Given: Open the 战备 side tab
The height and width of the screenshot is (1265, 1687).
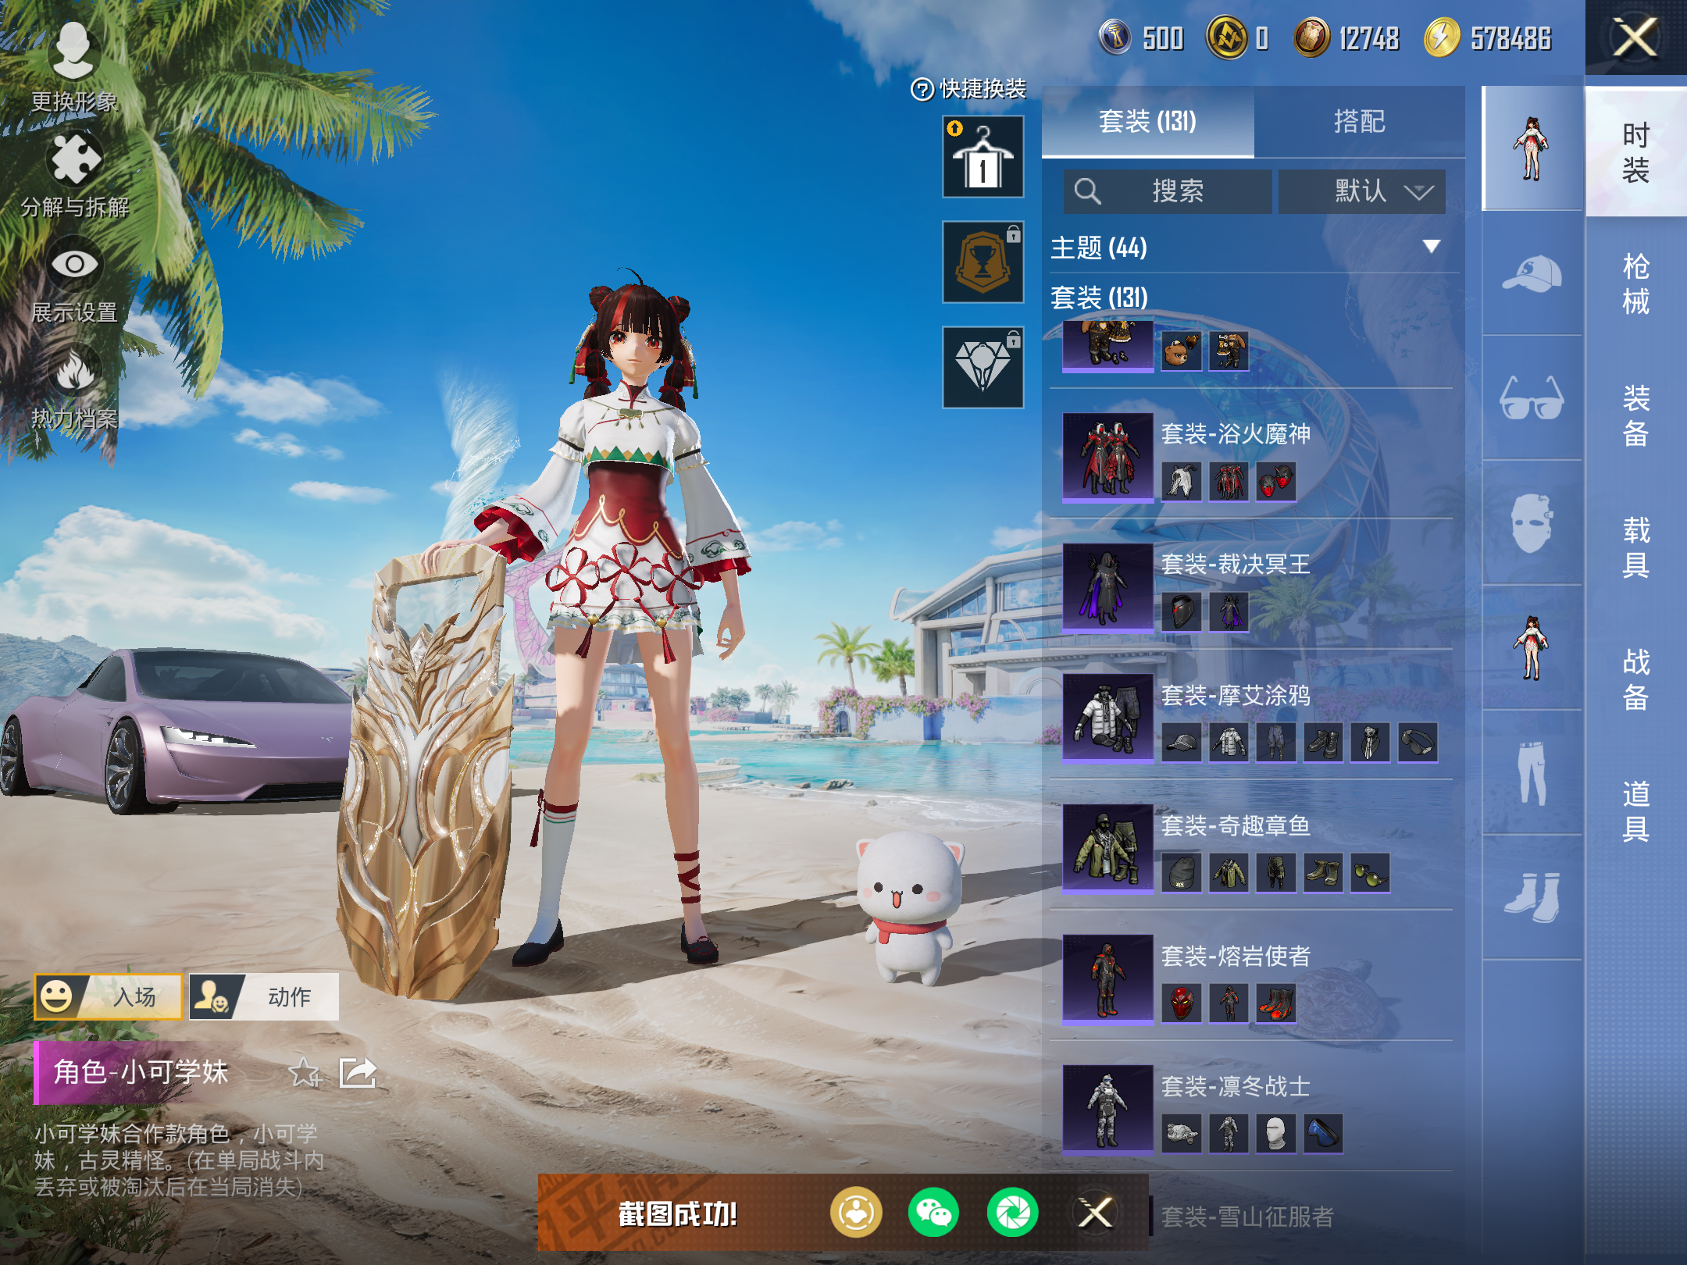Looking at the screenshot, I should coord(1635,679).
